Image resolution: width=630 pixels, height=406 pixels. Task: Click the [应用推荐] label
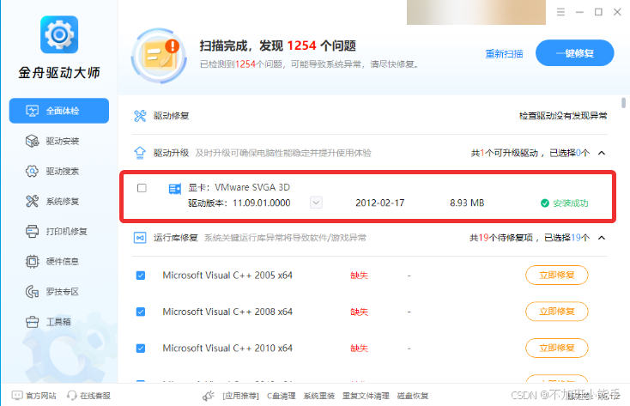[x=240, y=396]
